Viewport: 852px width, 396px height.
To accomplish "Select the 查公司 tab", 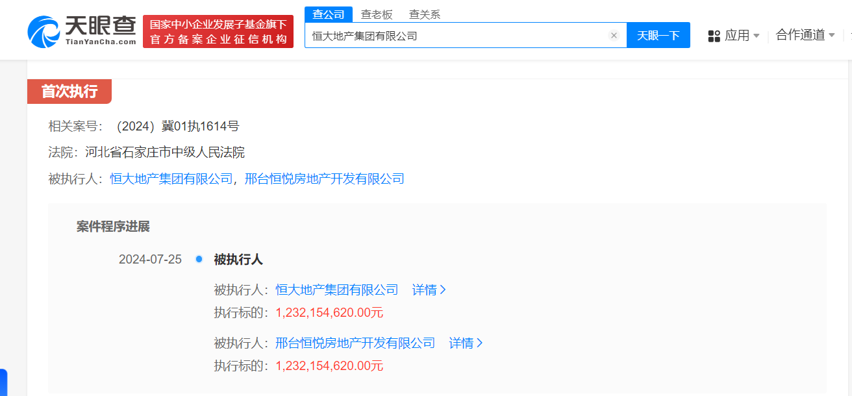I will (329, 13).
